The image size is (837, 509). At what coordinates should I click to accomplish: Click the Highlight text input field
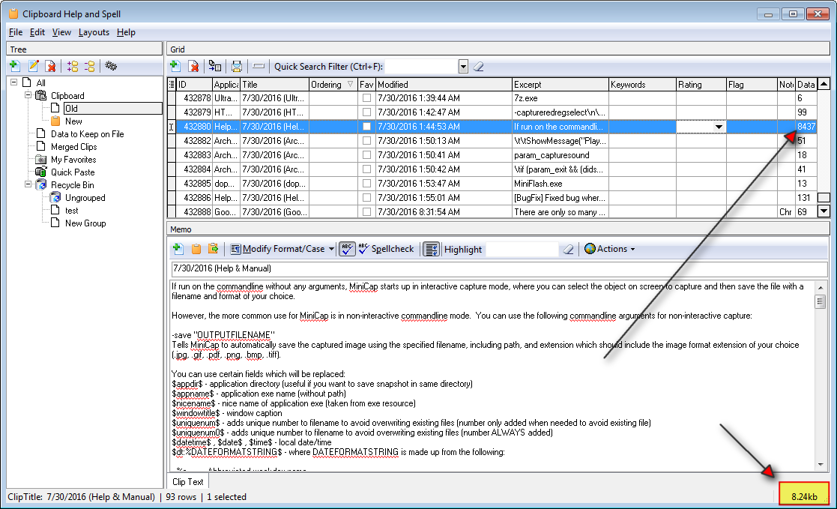coord(521,249)
